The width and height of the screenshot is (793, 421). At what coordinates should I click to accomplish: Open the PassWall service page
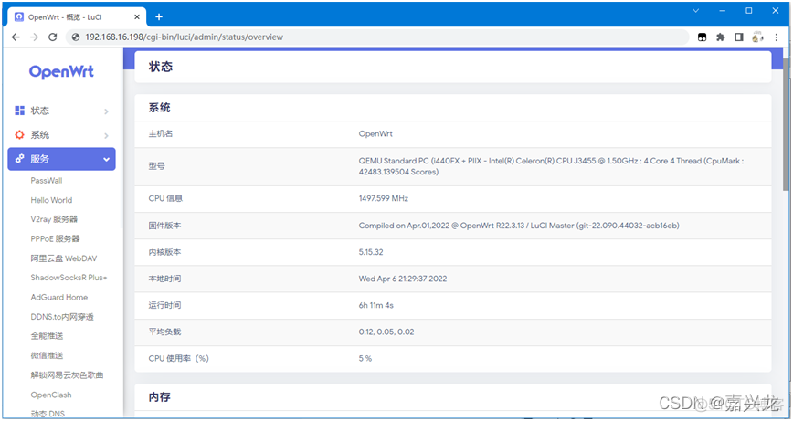pos(47,181)
